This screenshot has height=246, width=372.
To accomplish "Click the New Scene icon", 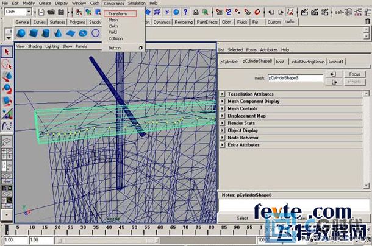I will click(41, 12).
